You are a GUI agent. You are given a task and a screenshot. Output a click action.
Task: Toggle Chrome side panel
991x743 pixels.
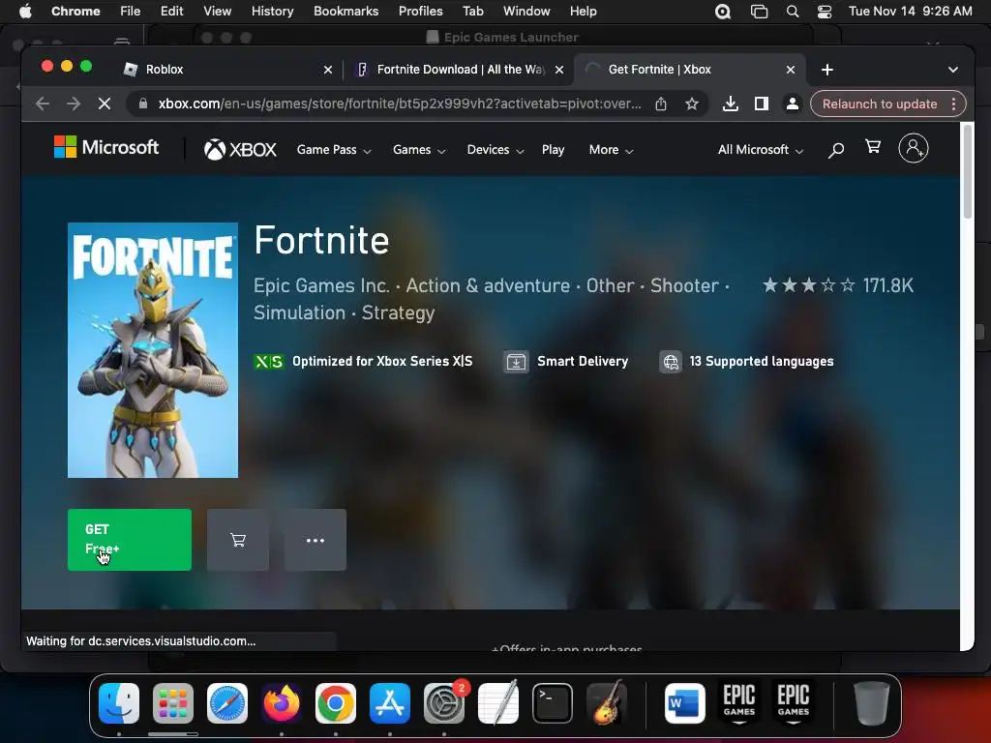pyautogui.click(x=762, y=104)
